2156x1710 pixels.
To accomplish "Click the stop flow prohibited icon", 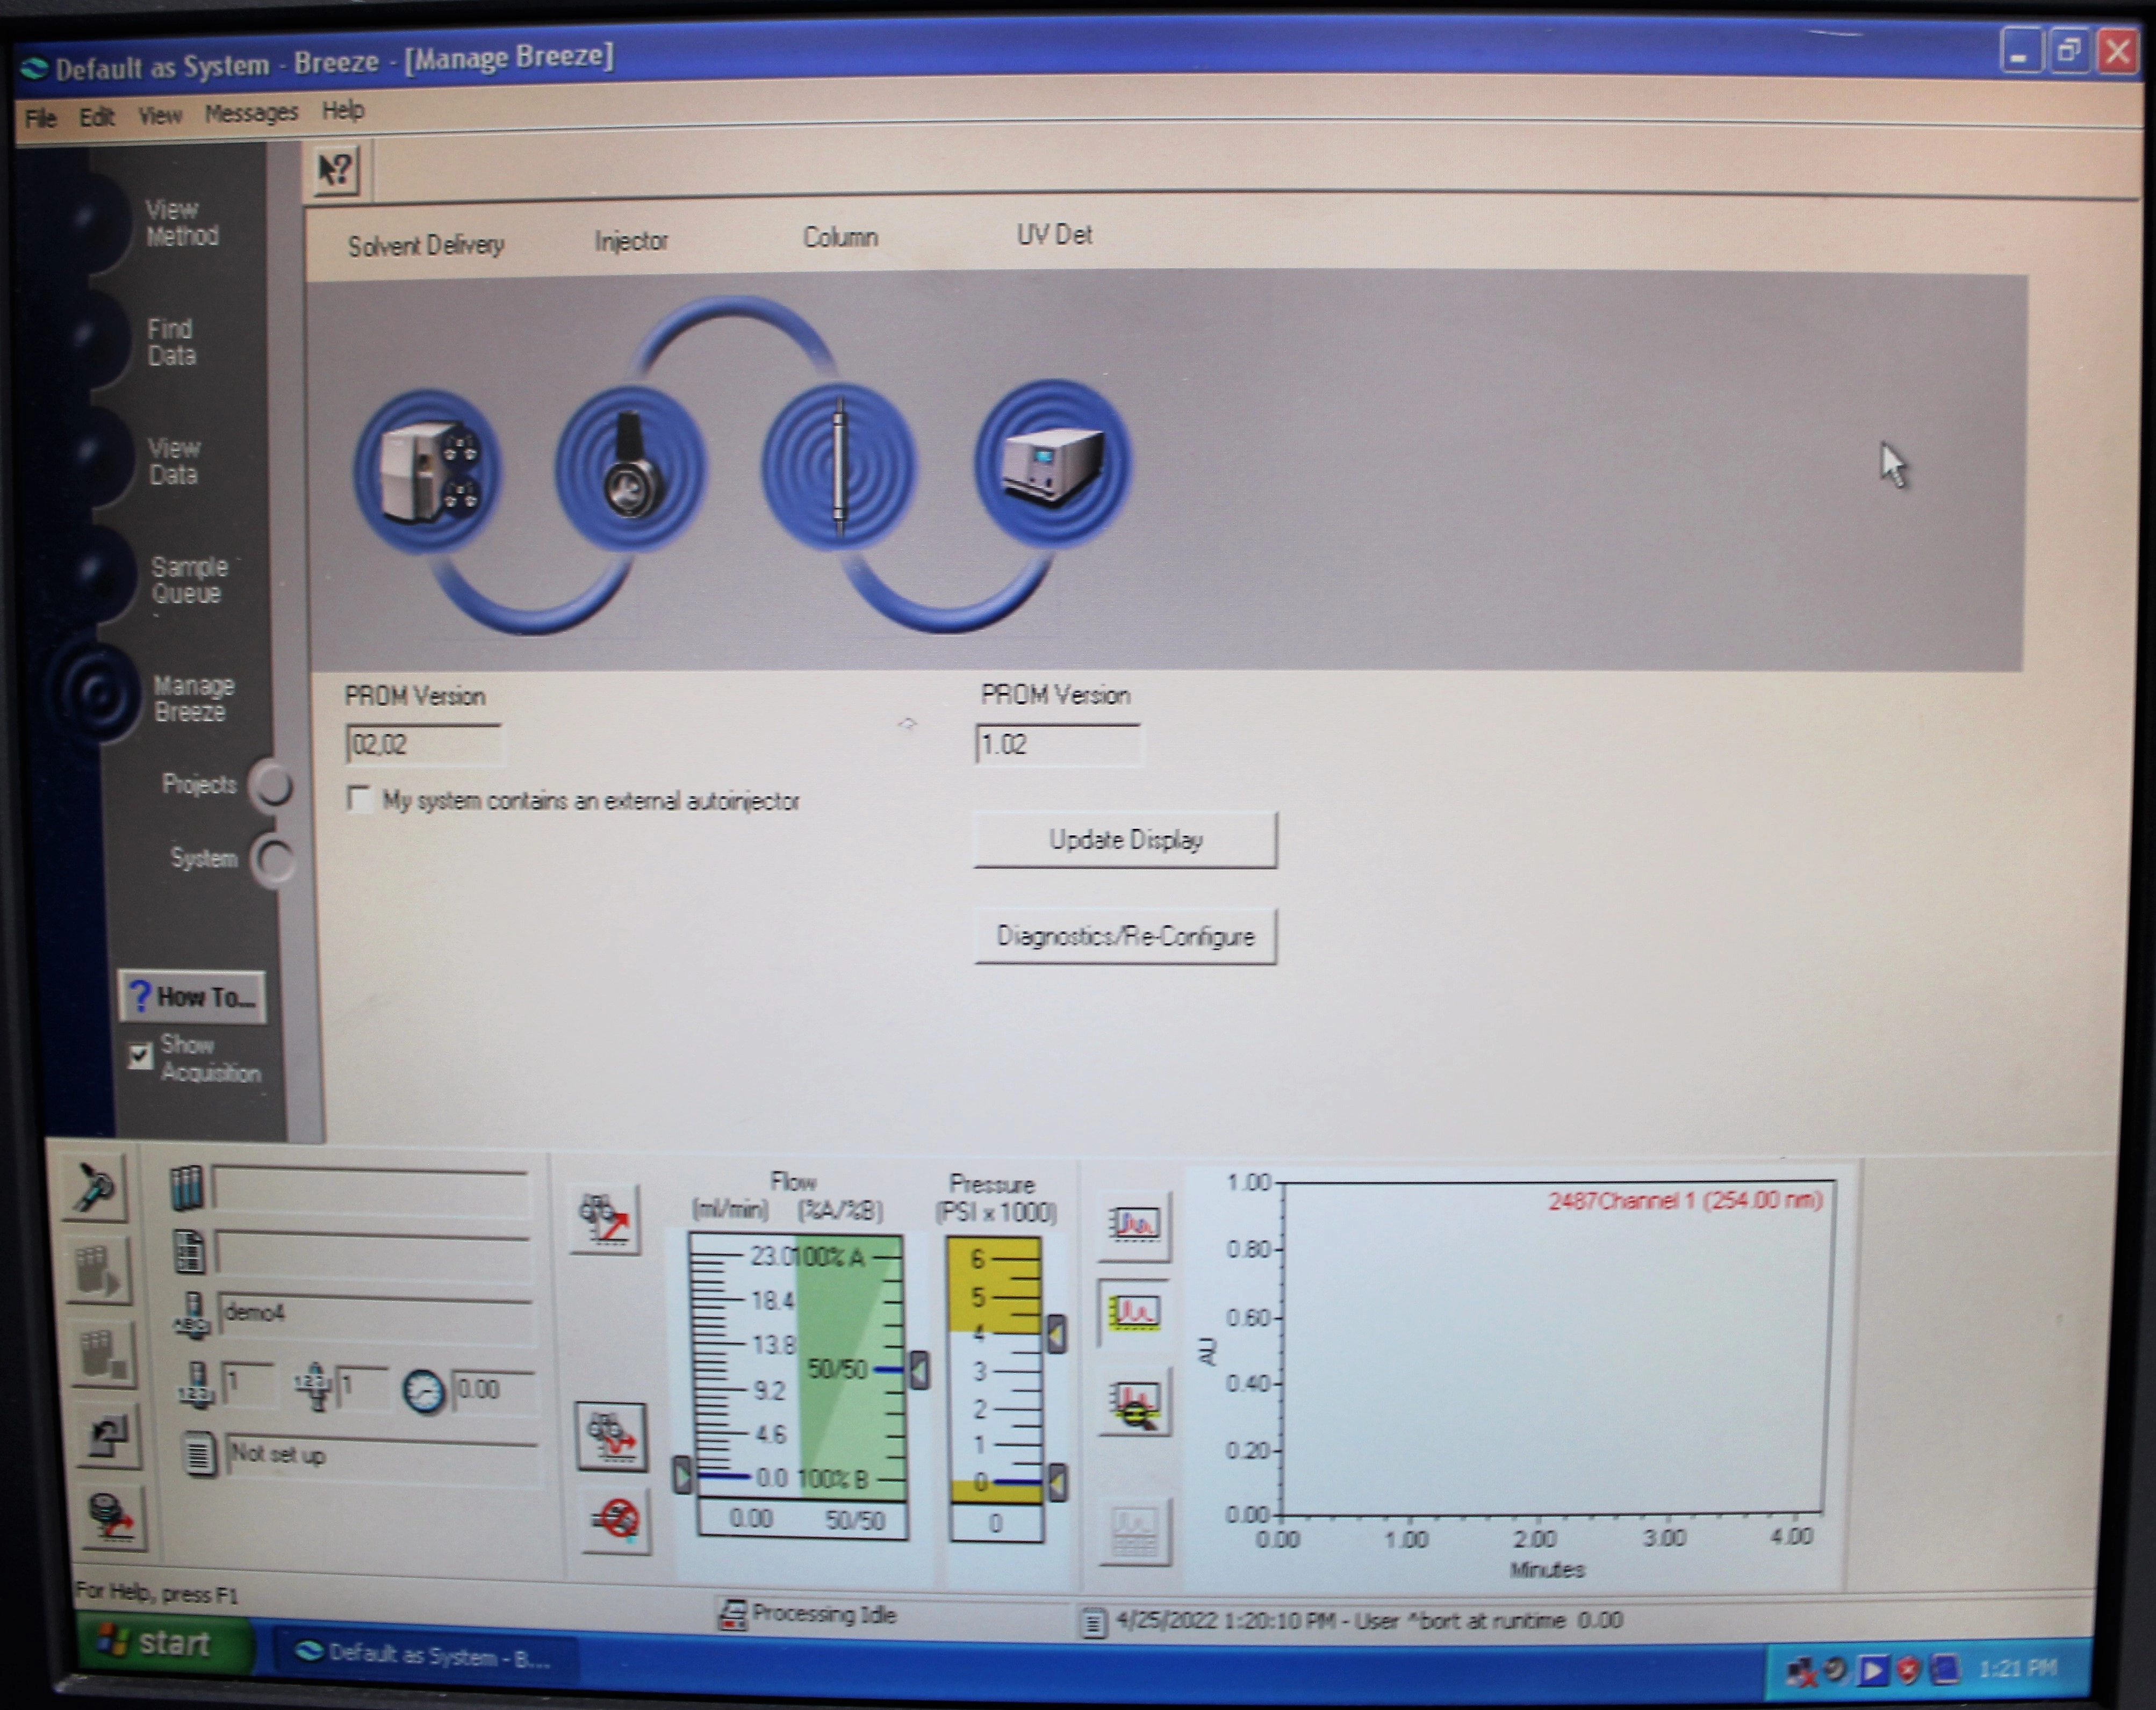I will pos(616,1521).
